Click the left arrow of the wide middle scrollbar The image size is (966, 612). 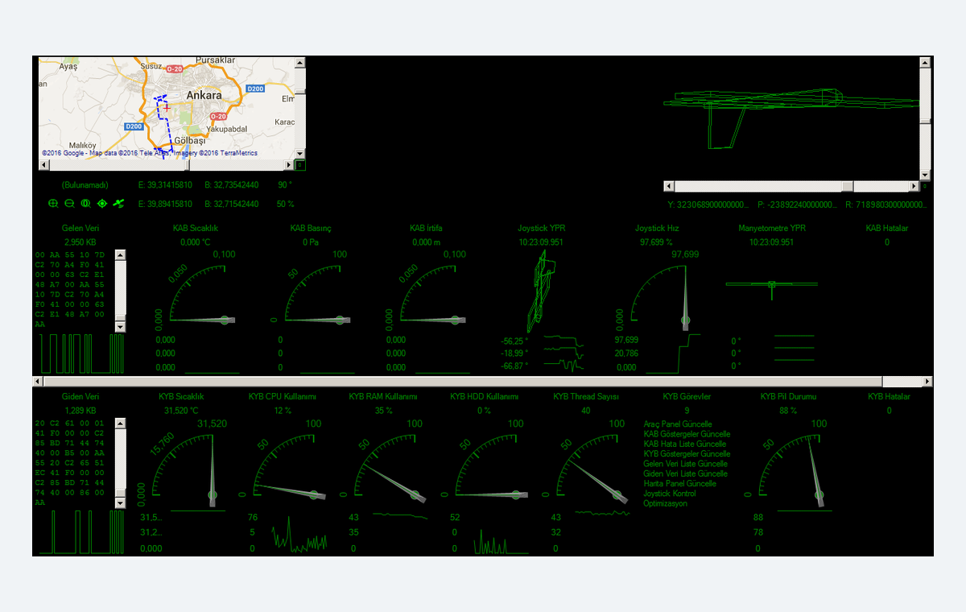click(38, 381)
